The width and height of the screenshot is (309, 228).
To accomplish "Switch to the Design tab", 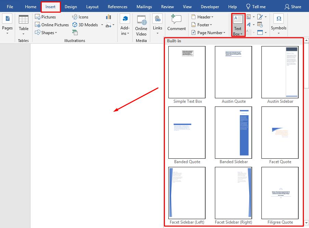I will [x=71, y=7].
